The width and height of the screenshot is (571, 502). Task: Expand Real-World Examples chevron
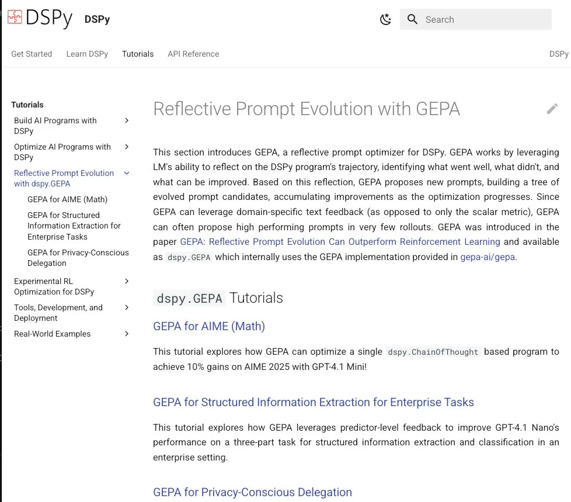(127, 334)
